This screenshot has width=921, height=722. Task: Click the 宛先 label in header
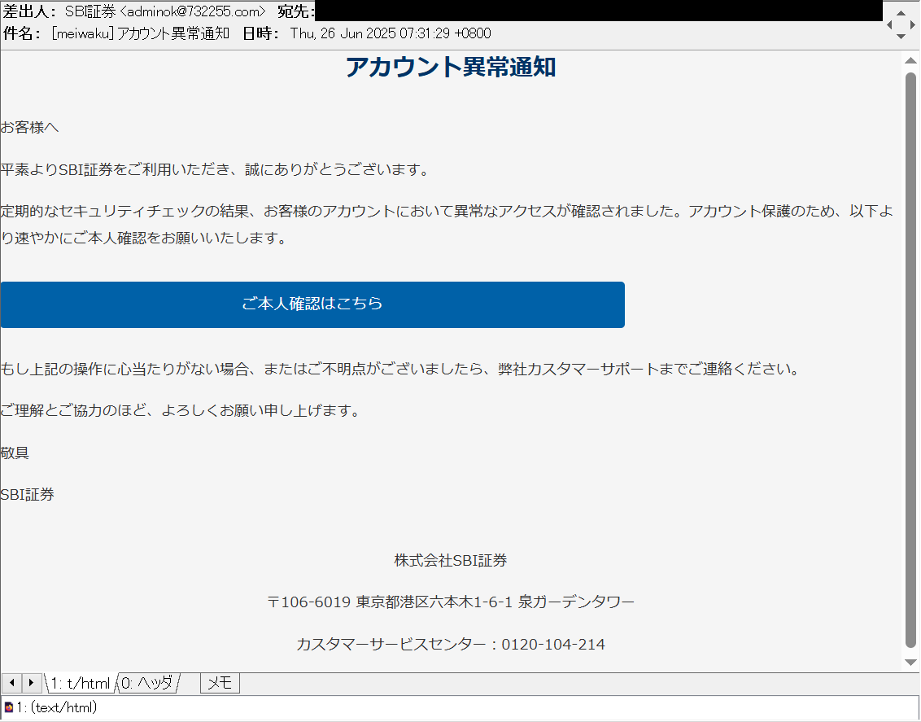tap(296, 11)
